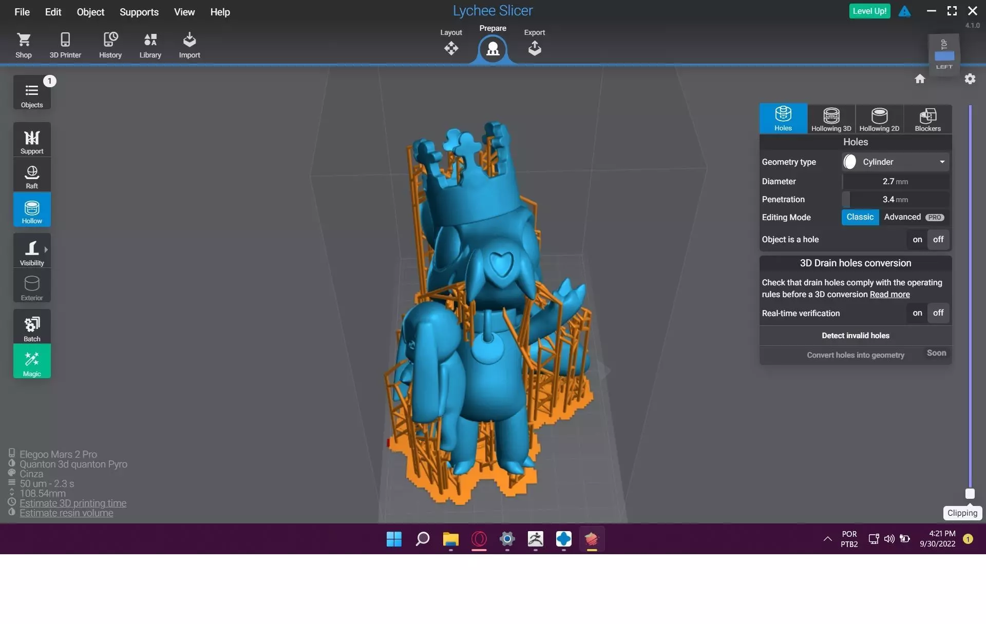This screenshot has height=624, width=986.
Task: Turn Real-time verification on
Action: (x=917, y=313)
